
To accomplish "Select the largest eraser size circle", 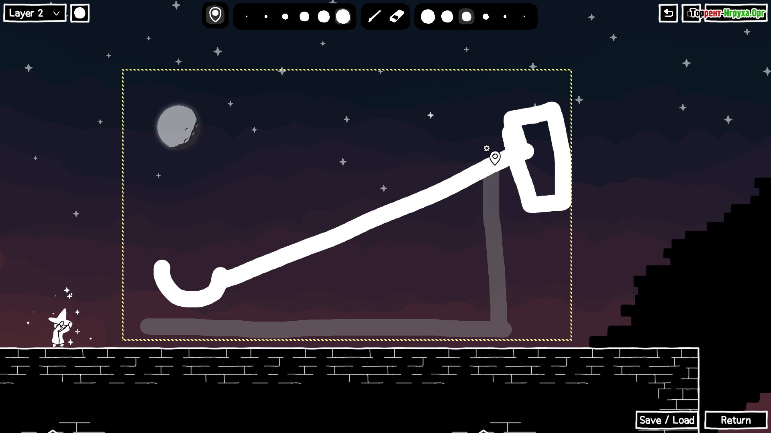I will click(x=428, y=17).
